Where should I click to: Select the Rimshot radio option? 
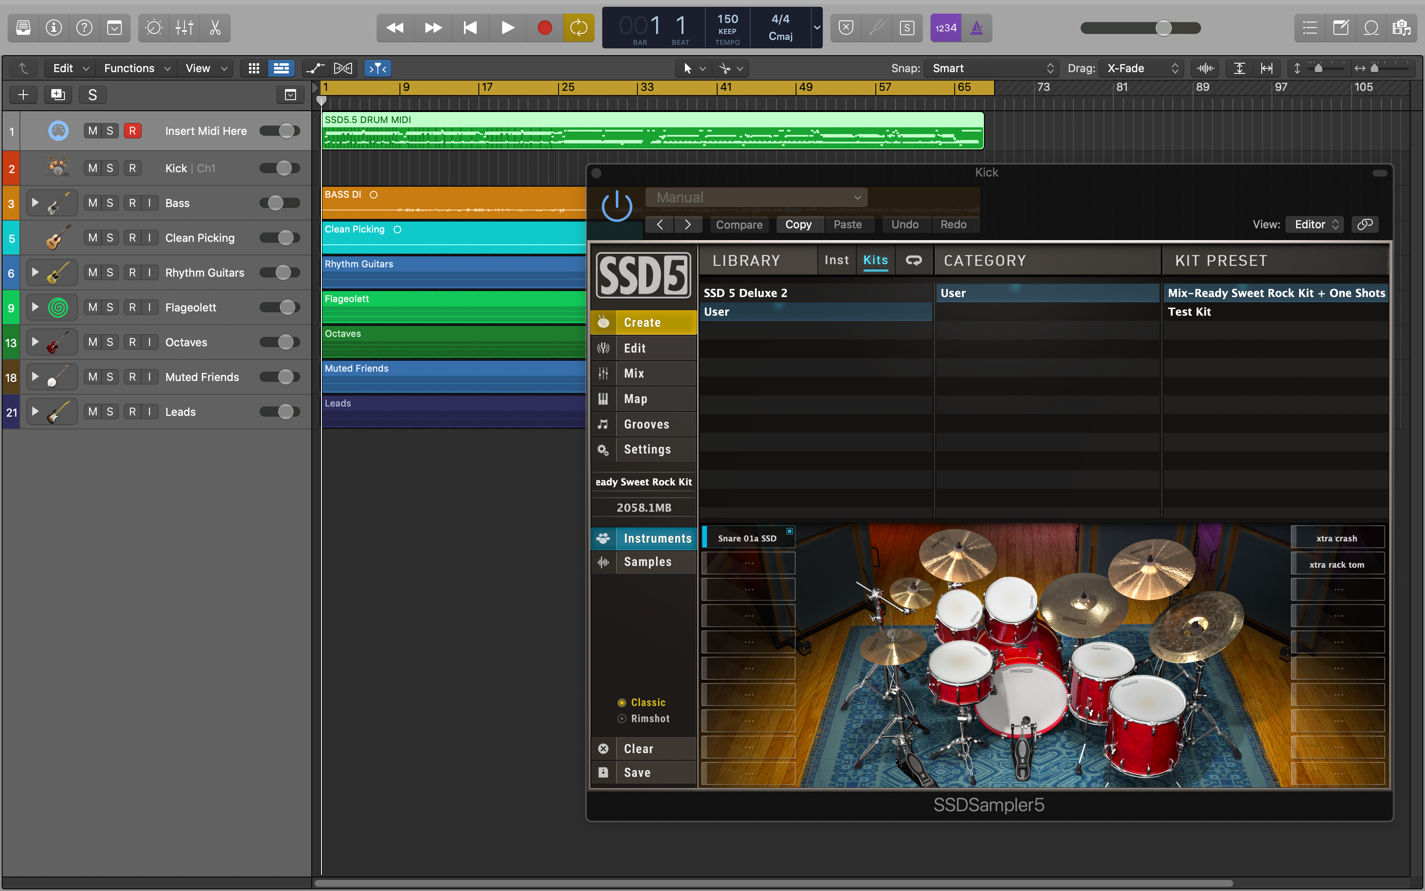(622, 718)
